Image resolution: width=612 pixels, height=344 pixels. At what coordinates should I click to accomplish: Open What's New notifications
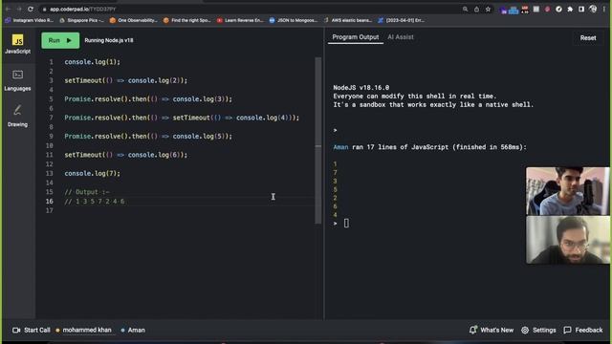click(492, 330)
